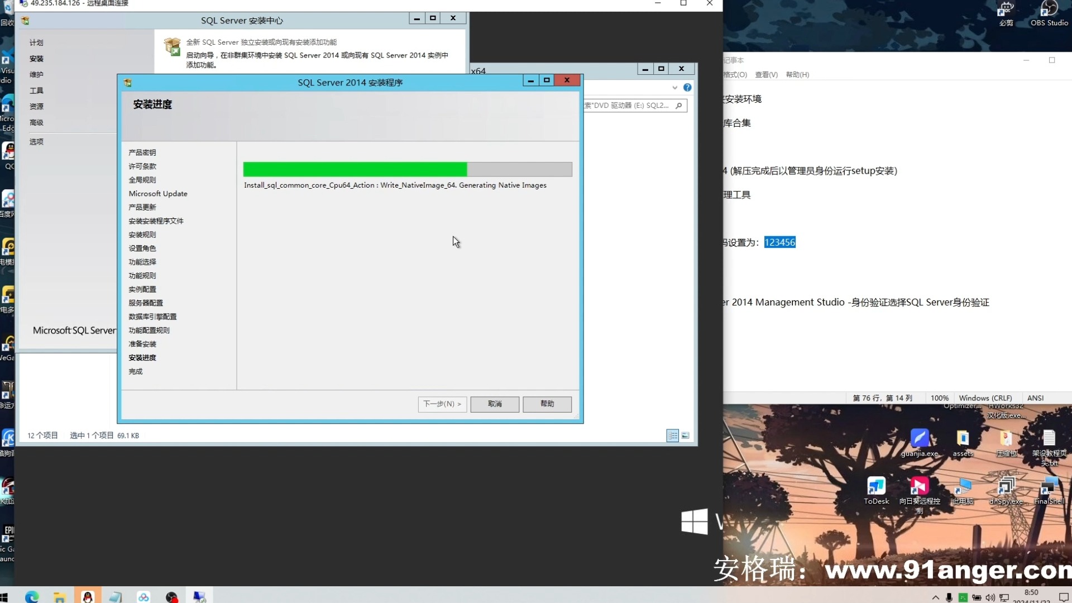Open the OBS Studio desktop icon
This screenshot has width=1072, height=603.
tap(1049, 13)
